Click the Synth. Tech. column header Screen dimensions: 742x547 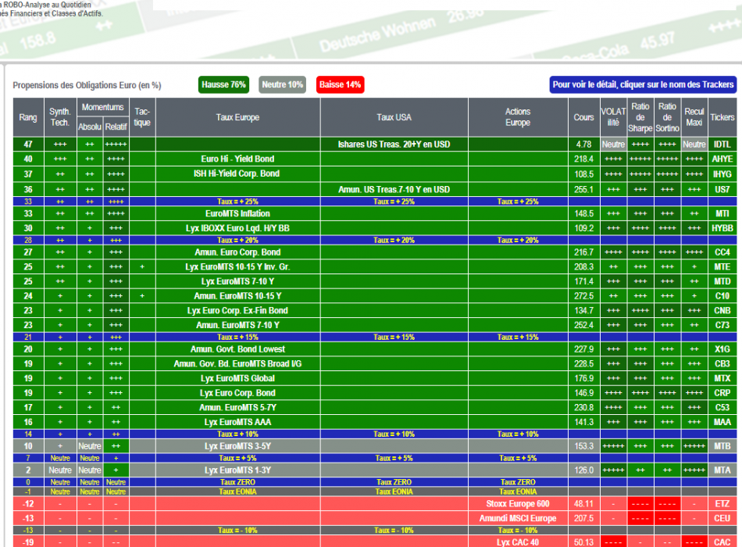60,117
